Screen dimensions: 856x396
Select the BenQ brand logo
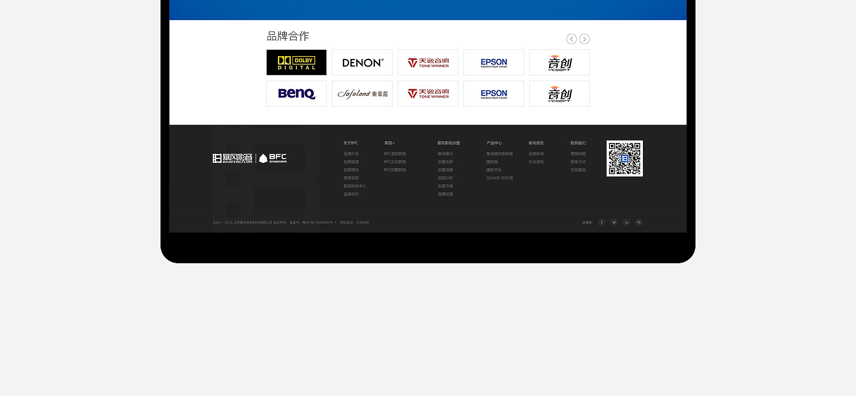[296, 94]
